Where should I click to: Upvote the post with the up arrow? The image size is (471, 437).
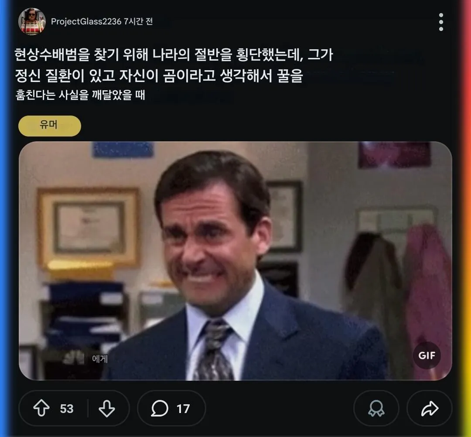41,409
